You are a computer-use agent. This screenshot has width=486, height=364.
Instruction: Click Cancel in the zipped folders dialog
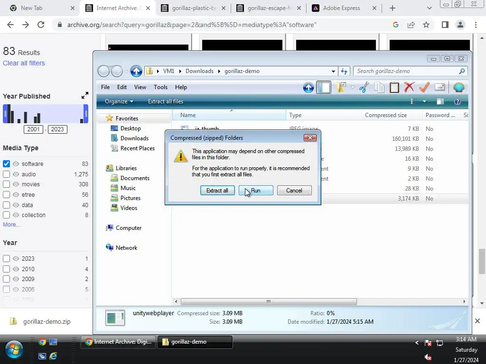click(294, 191)
